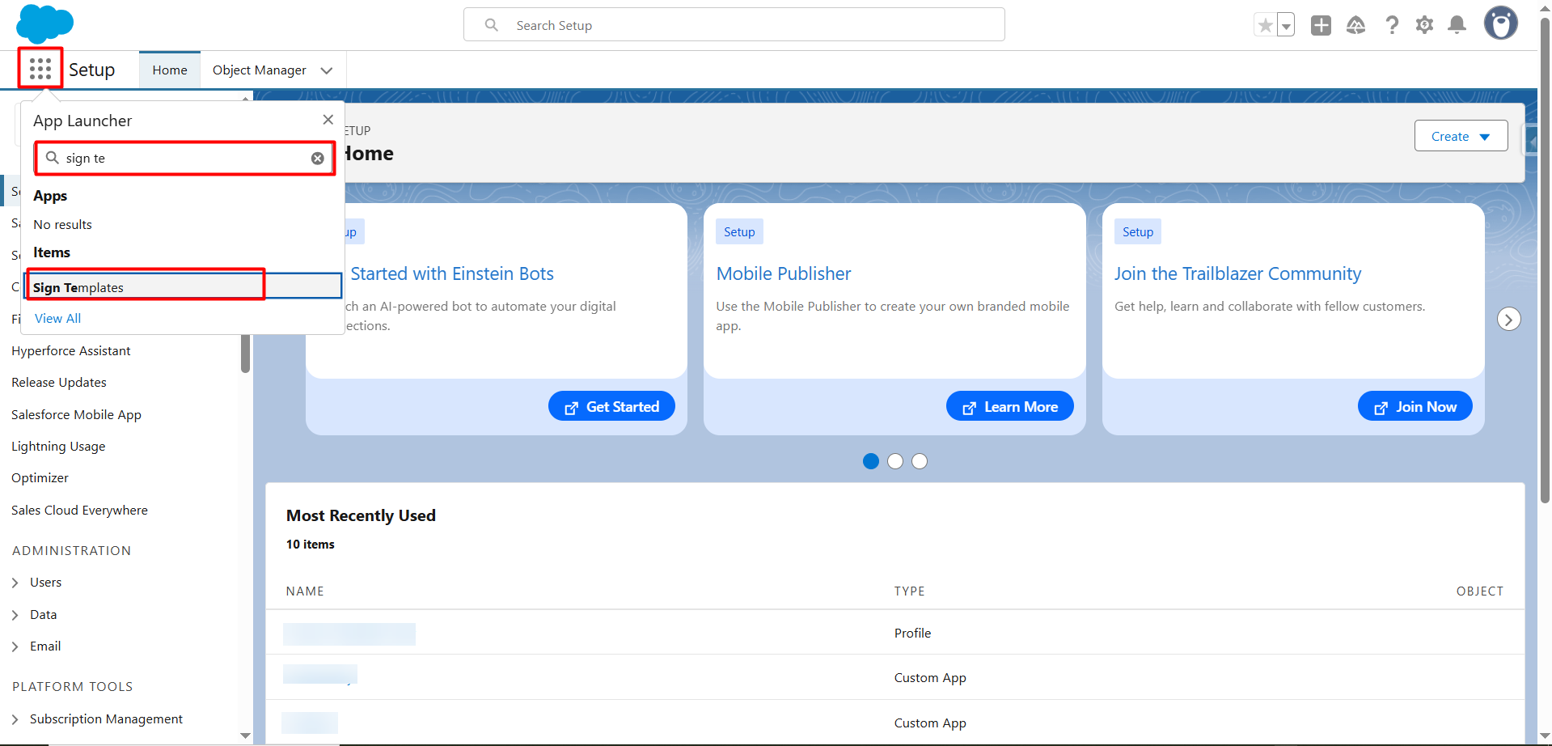Expand the Email section chevron
This screenshot has height=746, width=1552.
point(15,646)
